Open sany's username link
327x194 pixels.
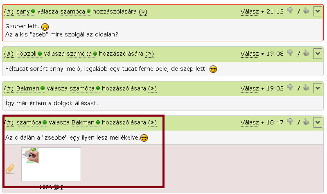23,12
